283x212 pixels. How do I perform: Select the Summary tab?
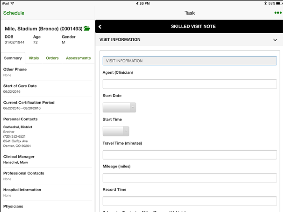click(x=13, y=58)
